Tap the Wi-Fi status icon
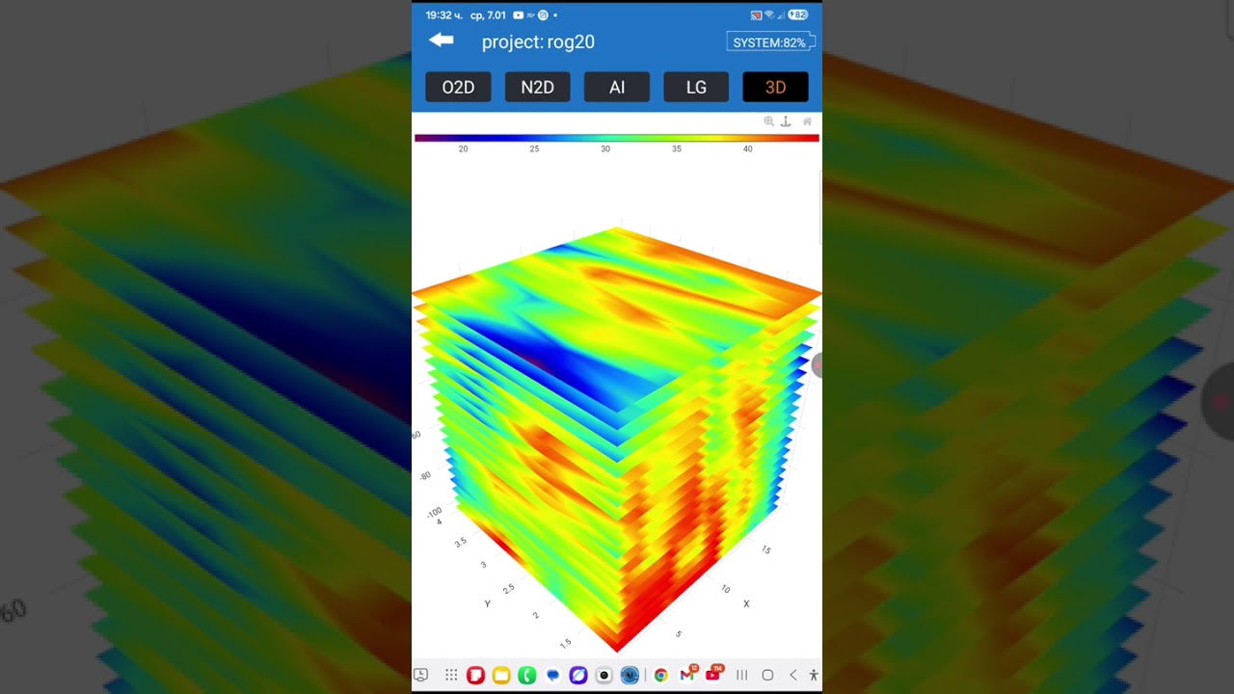The width and height of the screenshot is (1234, 694). pyautogui.click(x=769, y=15)
